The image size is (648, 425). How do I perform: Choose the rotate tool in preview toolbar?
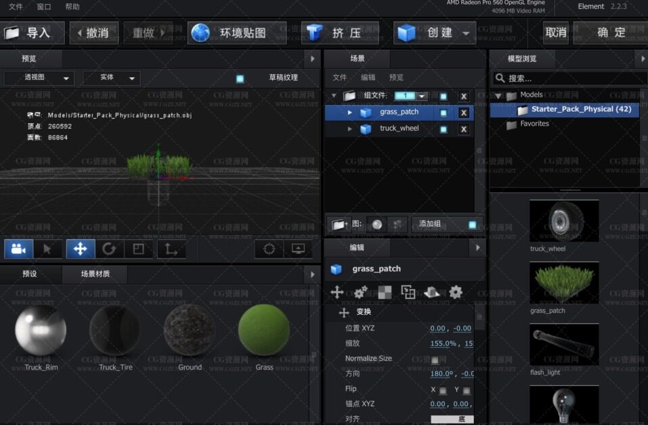coord(108,249)
